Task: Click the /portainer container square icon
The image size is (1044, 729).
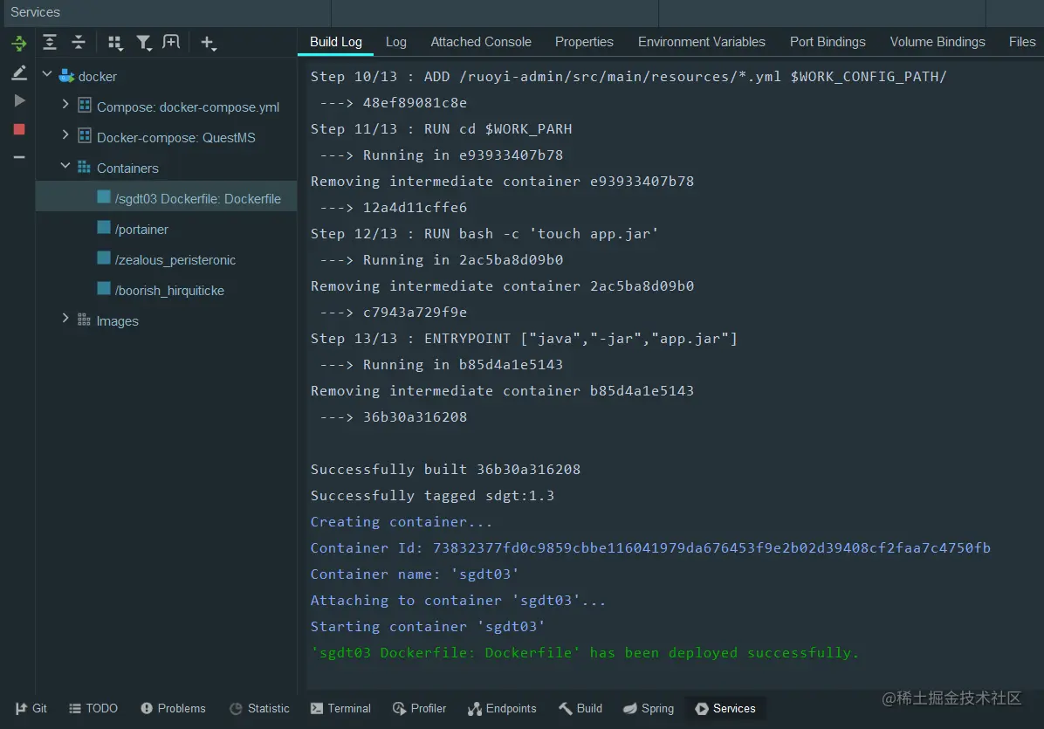Action: (x=104, y=228)
